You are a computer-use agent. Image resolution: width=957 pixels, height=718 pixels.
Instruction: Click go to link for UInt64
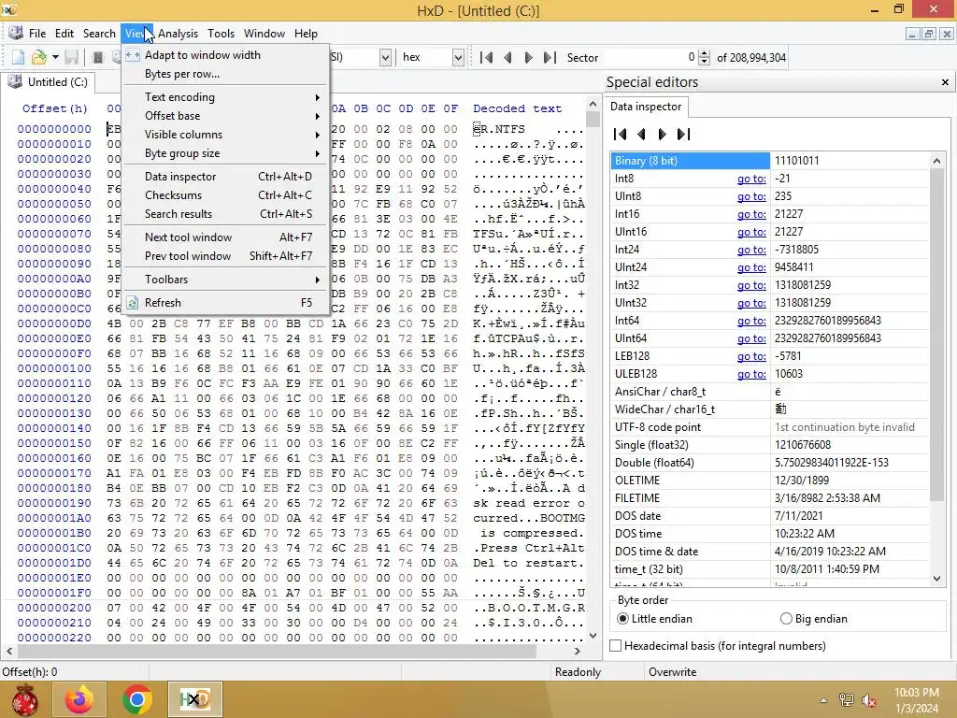pos(751,338)
